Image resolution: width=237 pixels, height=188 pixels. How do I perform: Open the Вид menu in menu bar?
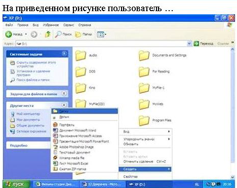pos(35,25)
